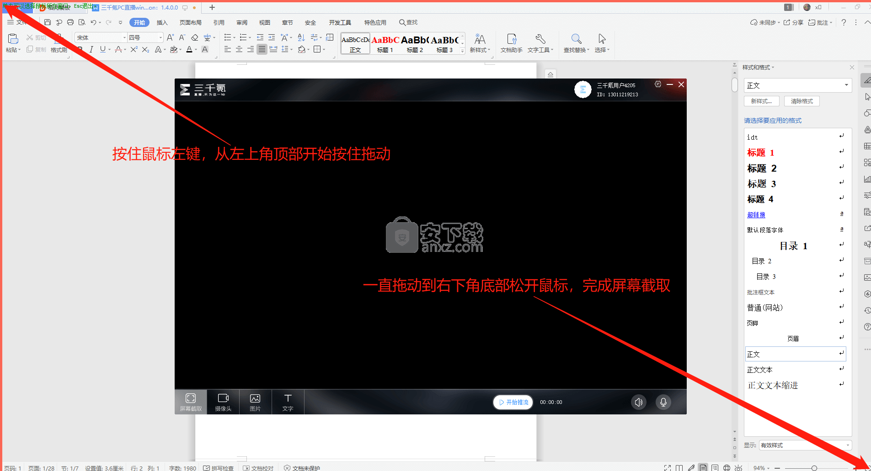Apply Italic formatting
This screenshot has width=871, height=471.
coord(91,49)
